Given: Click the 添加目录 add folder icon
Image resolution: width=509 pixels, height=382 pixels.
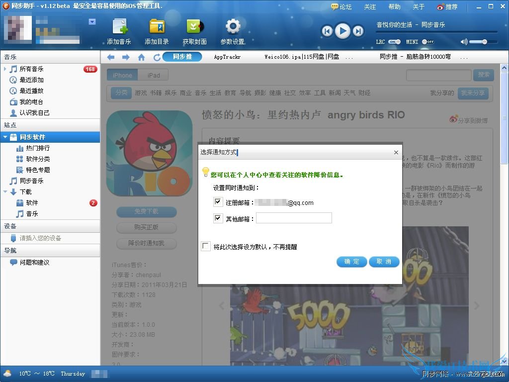Looking at the screenshot, I should coord(157,27).
